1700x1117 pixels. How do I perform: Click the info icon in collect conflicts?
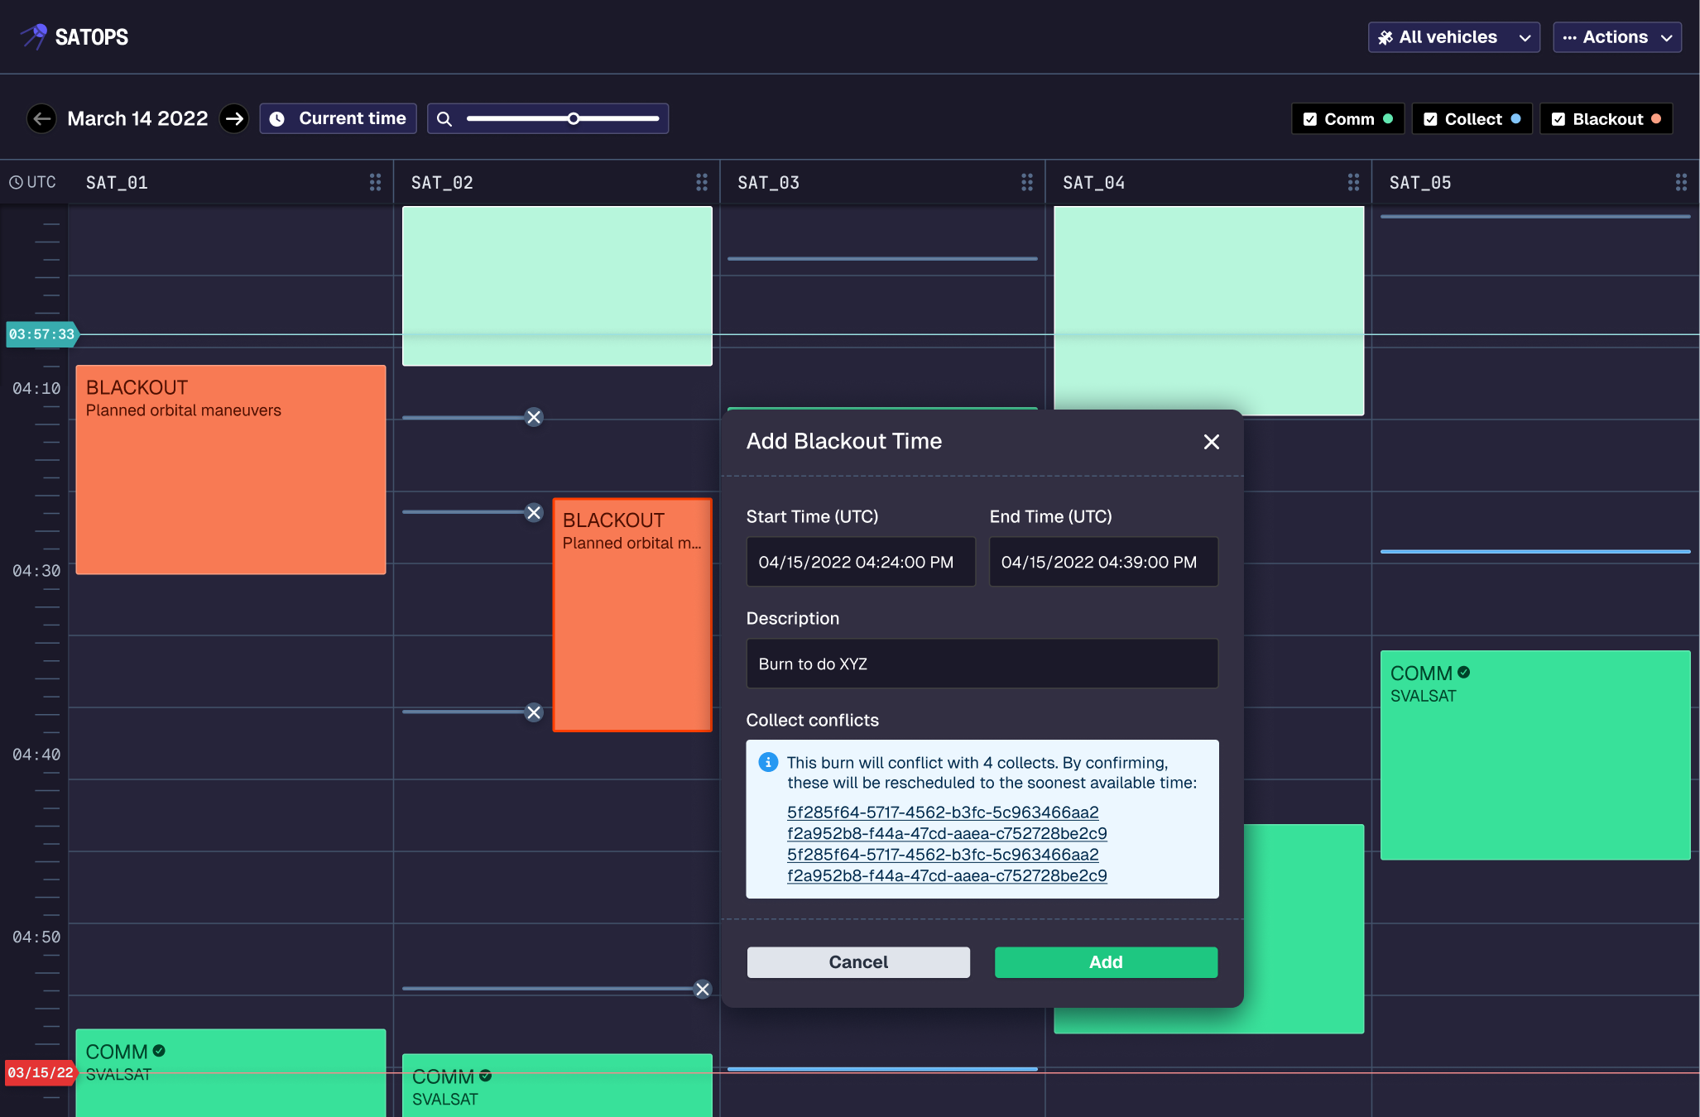point(768,762)
